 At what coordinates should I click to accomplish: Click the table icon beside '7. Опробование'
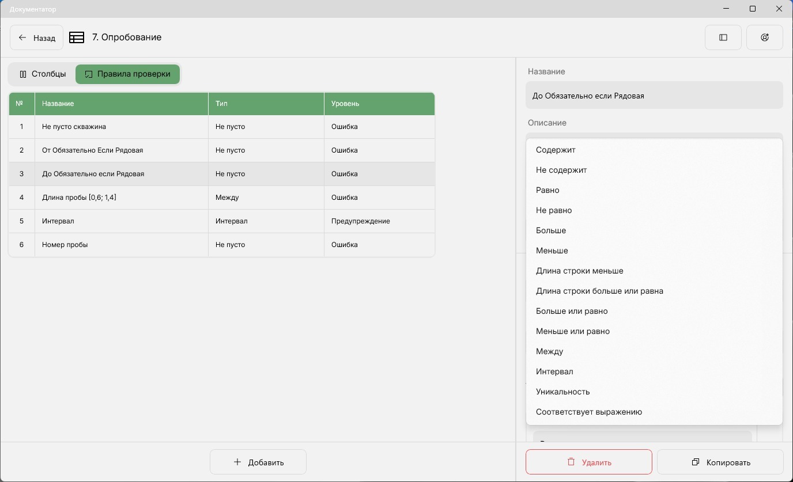click(x=77, y=37)
